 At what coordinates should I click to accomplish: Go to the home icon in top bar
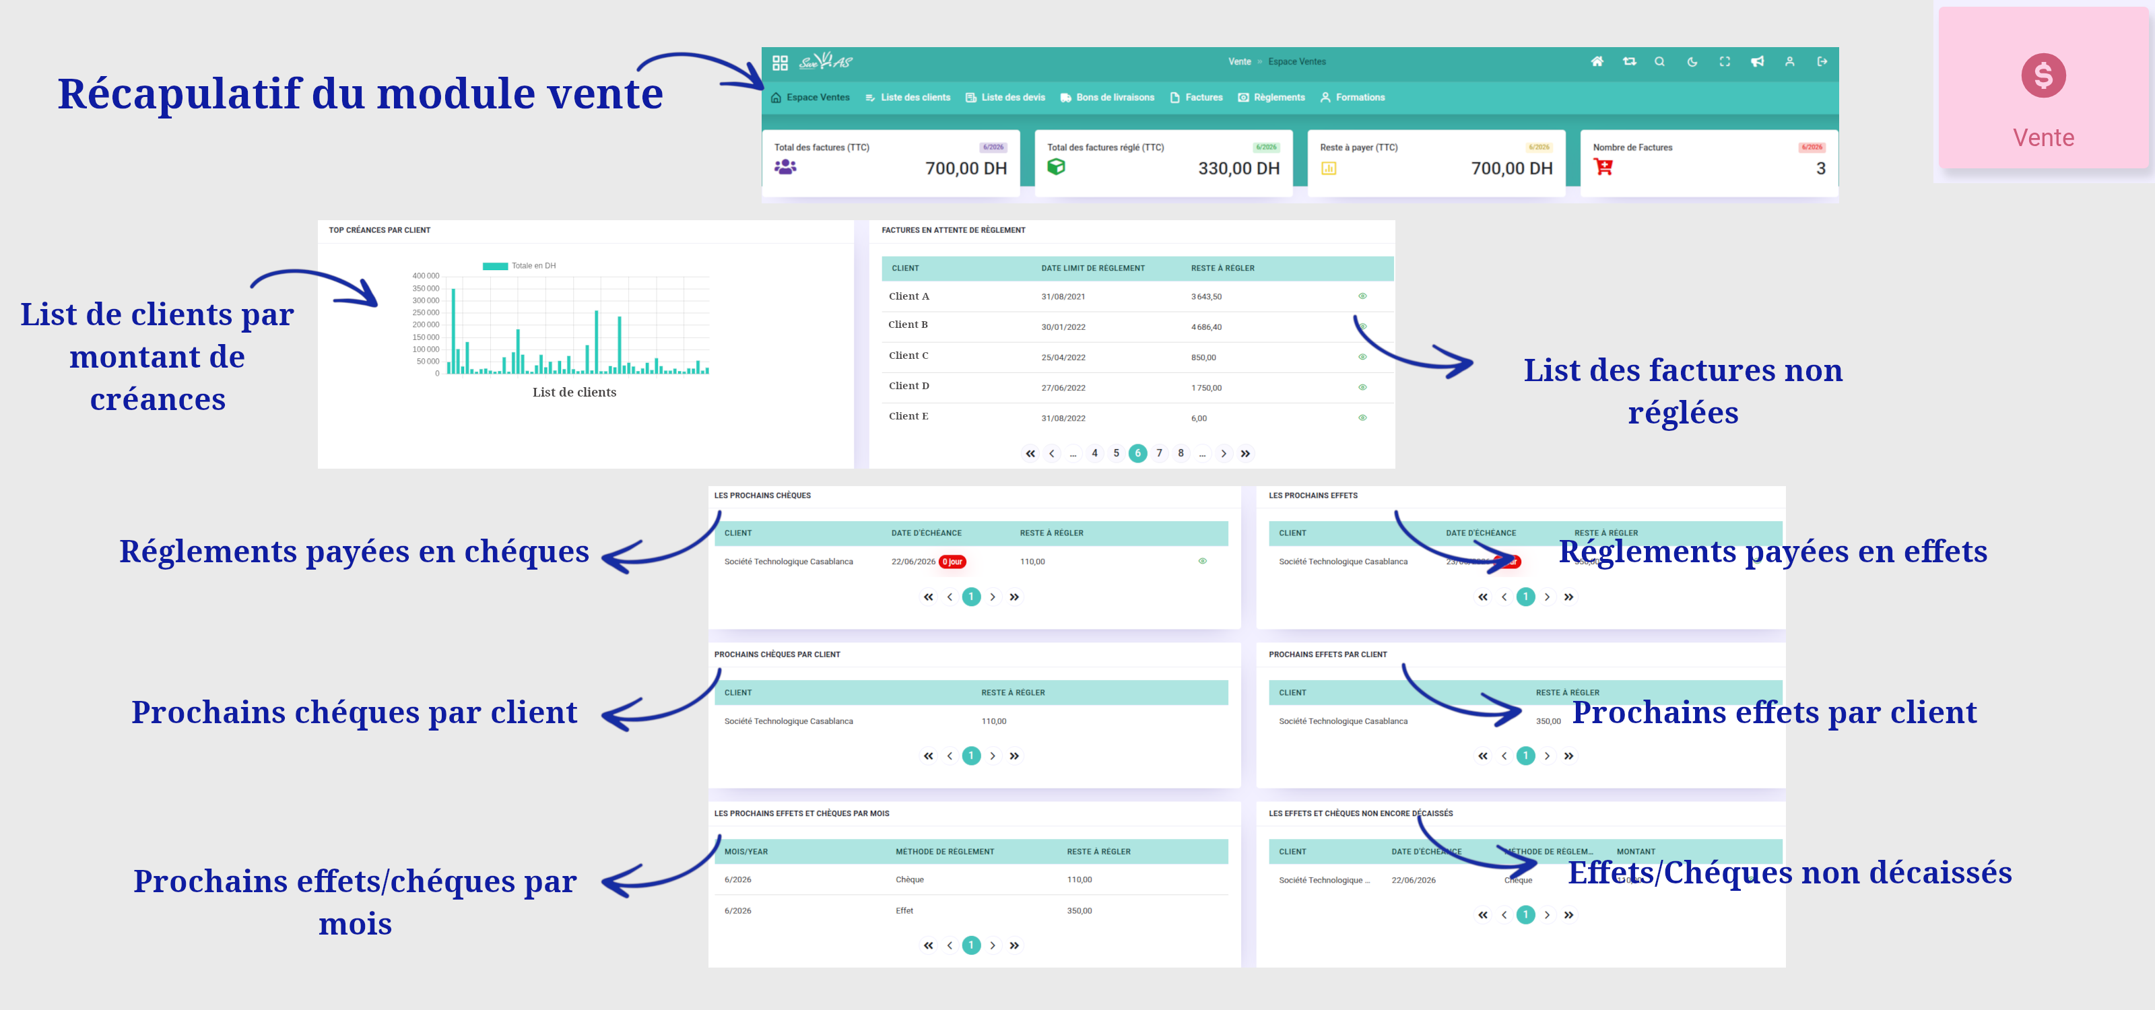click(x=1597, y=61)
